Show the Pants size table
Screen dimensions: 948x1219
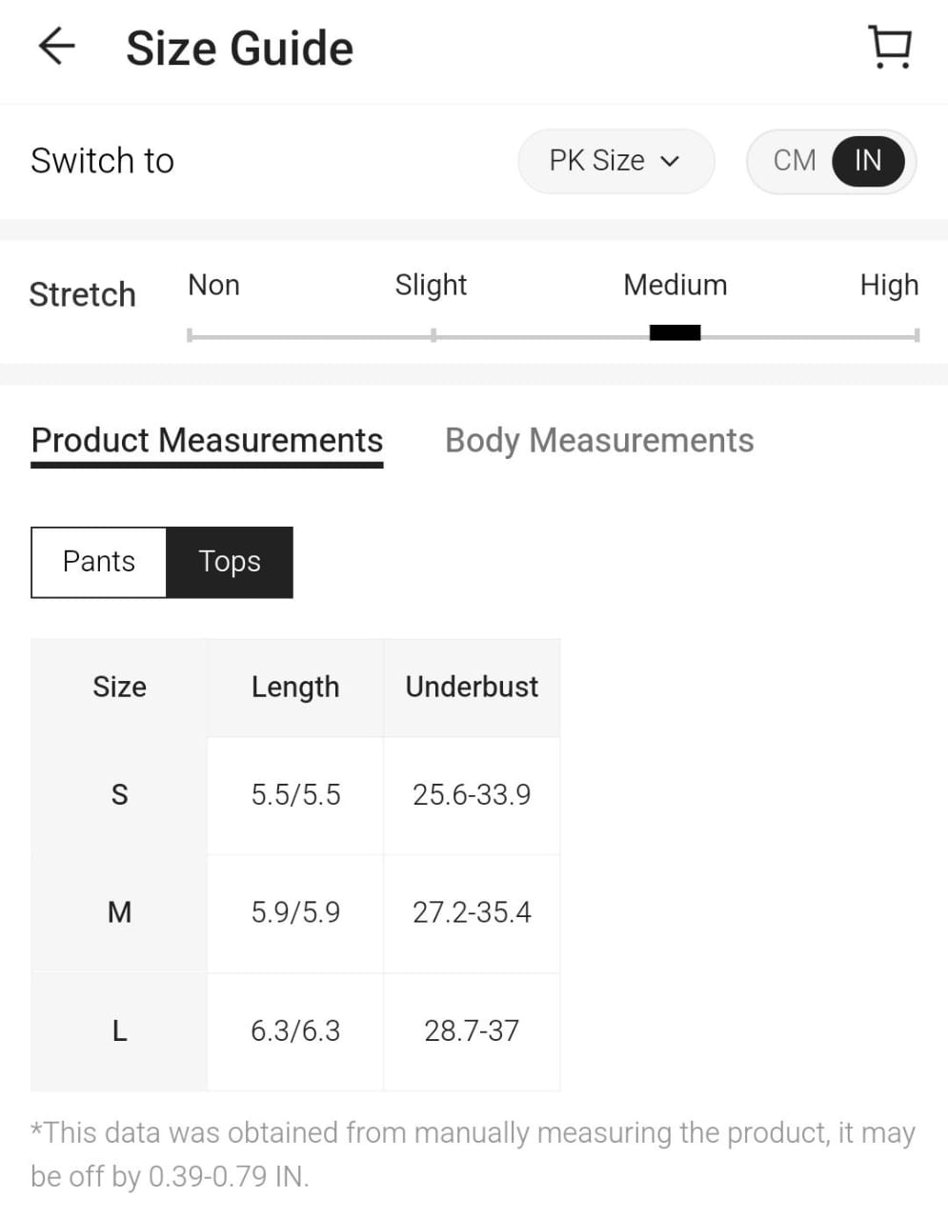99,562
